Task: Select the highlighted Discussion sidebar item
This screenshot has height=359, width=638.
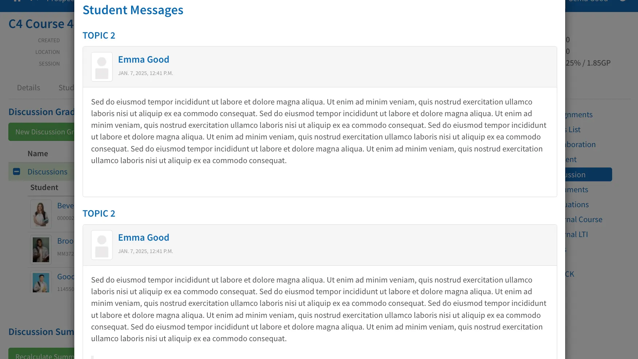Action: [588, 174]
